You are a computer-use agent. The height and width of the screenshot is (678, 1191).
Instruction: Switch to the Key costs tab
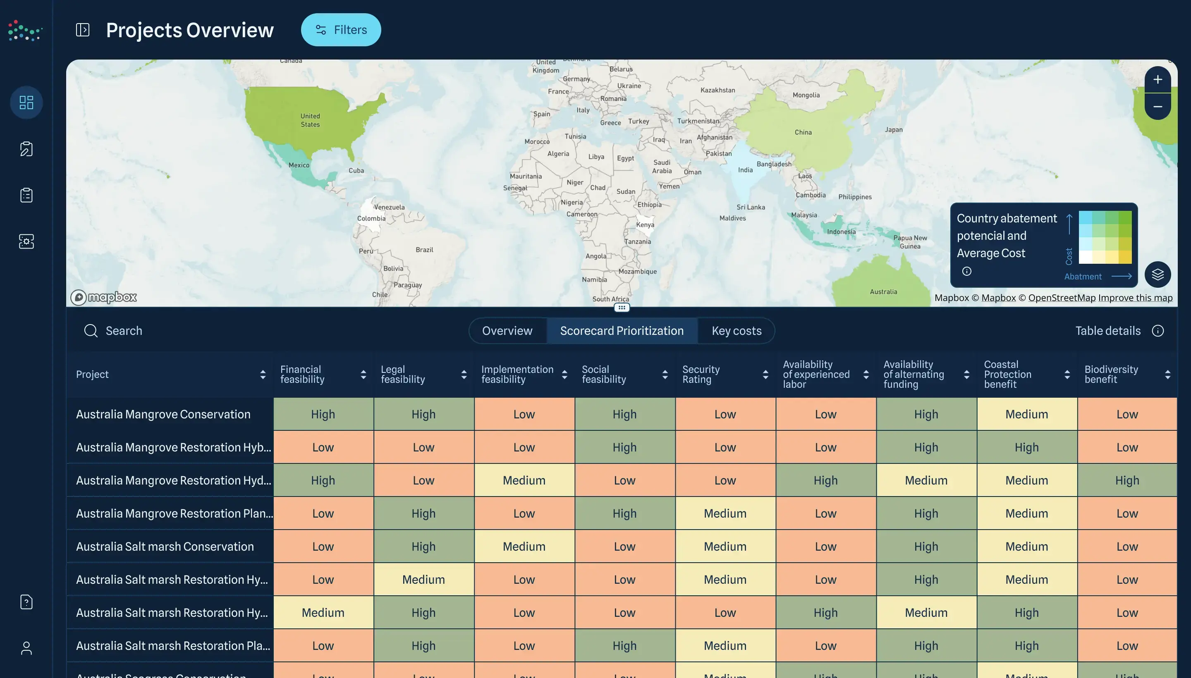click(x=736, y=330)
